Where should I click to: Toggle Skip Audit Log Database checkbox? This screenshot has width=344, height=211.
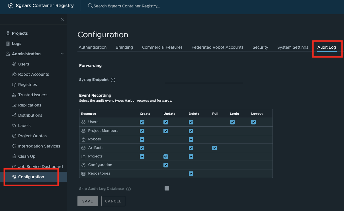coord(167,188)
